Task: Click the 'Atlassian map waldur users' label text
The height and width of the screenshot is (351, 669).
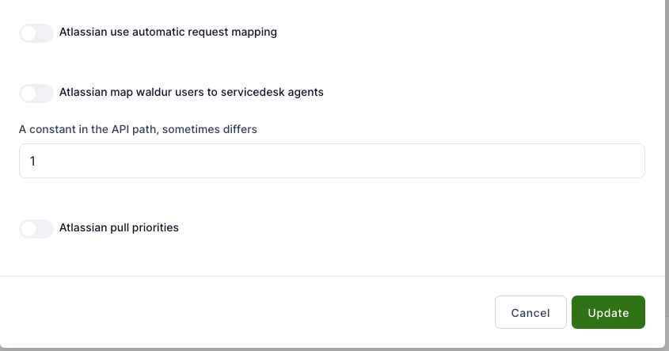Action: (x=135, y=92)
